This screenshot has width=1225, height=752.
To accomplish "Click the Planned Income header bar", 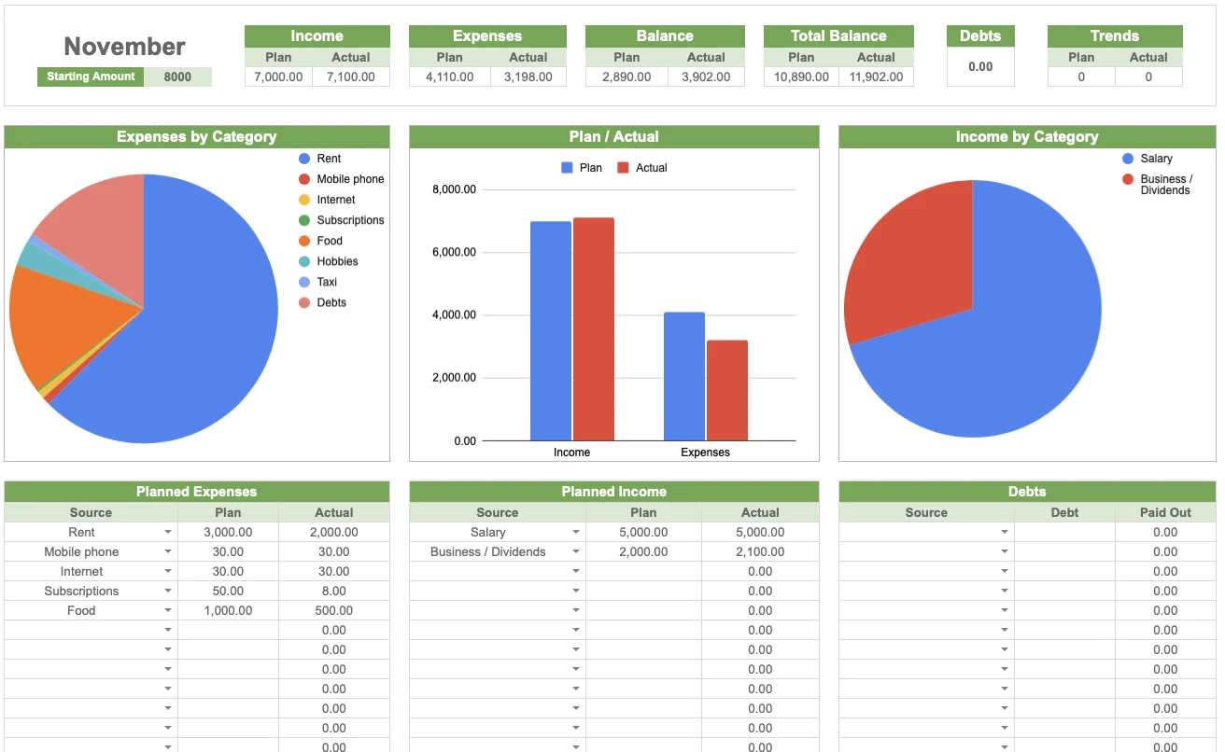I will tap(613, 492).
